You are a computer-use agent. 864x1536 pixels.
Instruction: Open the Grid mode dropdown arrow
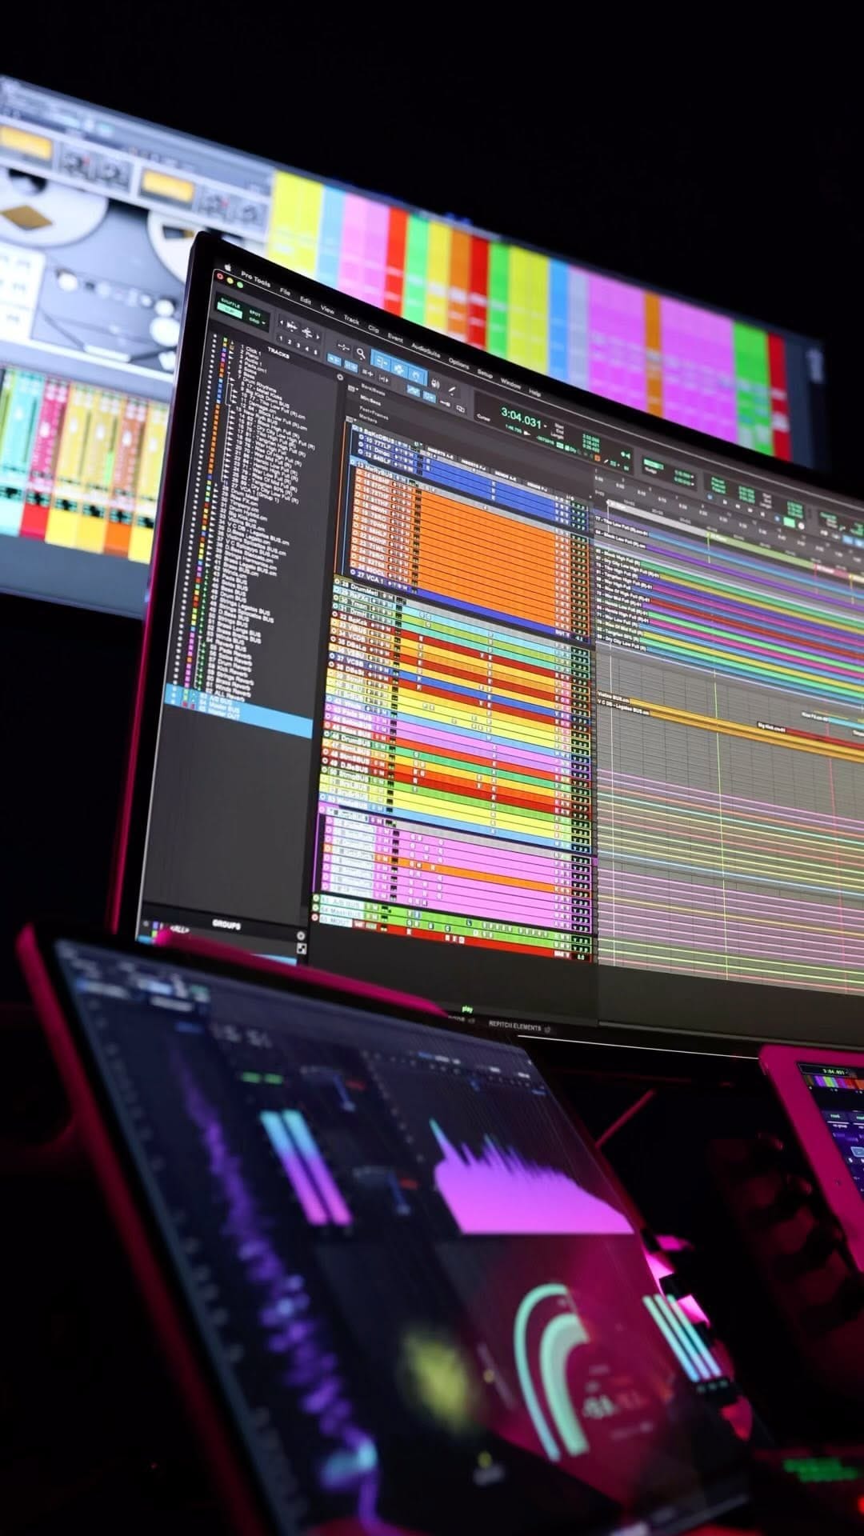pos(263,323)
